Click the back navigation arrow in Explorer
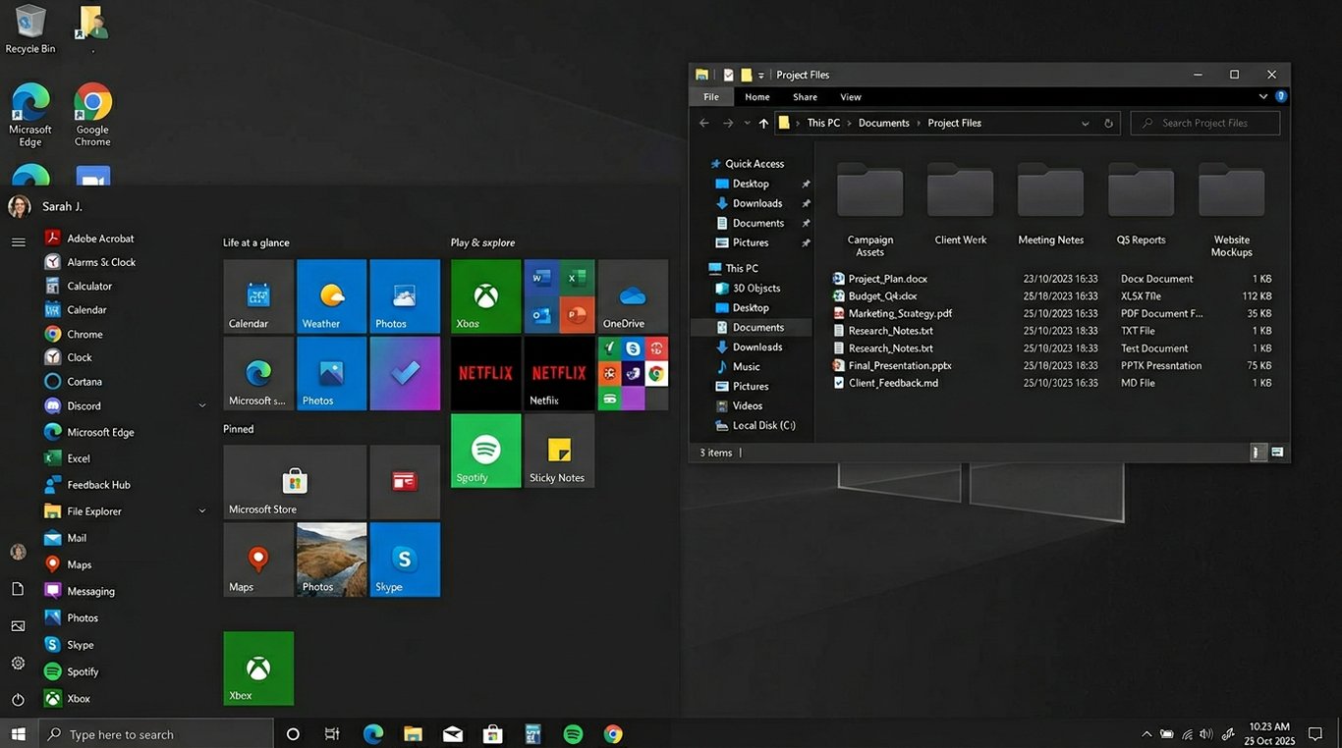This screenshot has height=748, width=1342. (703, 123)
